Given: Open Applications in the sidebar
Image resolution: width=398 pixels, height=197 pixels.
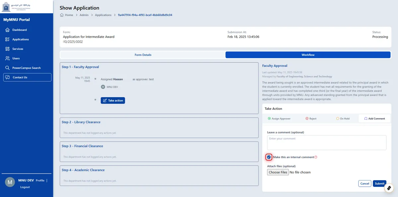Looking at the screenshot, I should click(x=27, y=39).
